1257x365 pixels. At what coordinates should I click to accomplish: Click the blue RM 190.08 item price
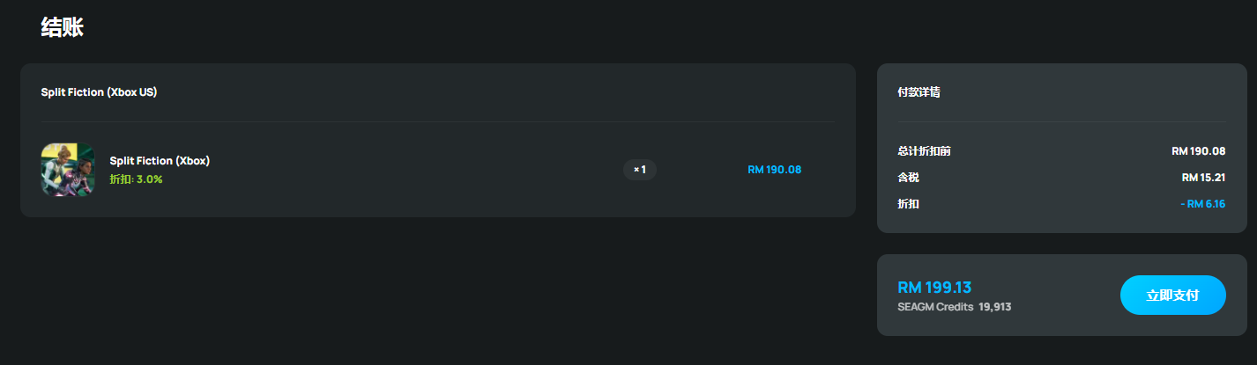(774, 170)
